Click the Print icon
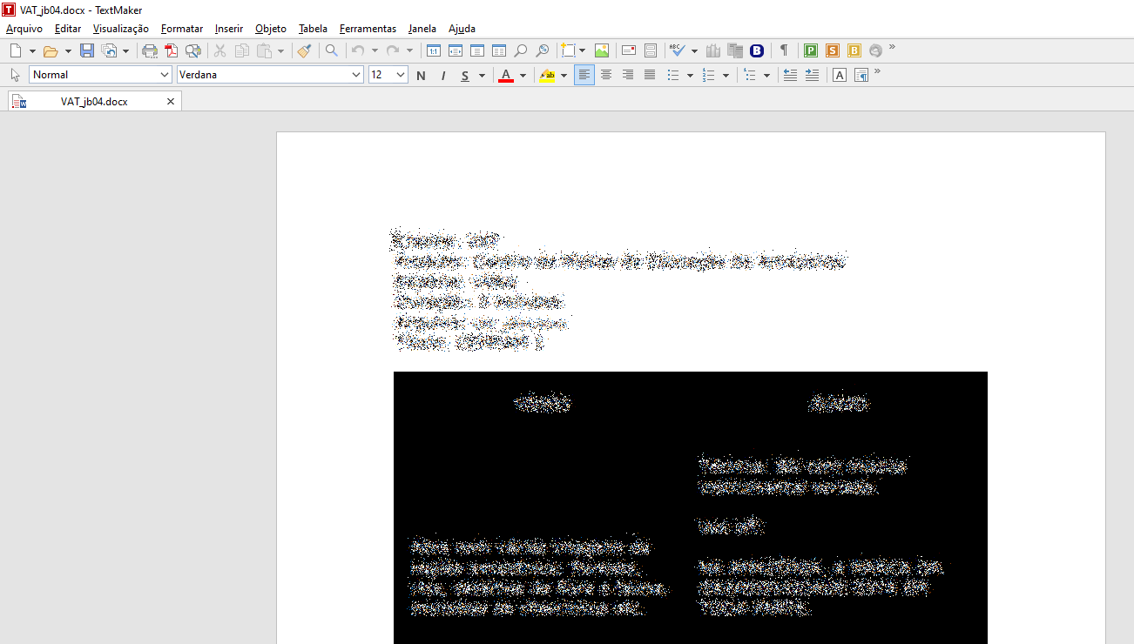Image resolution: width=1134 pixels, height=644 pixels. 150,50
